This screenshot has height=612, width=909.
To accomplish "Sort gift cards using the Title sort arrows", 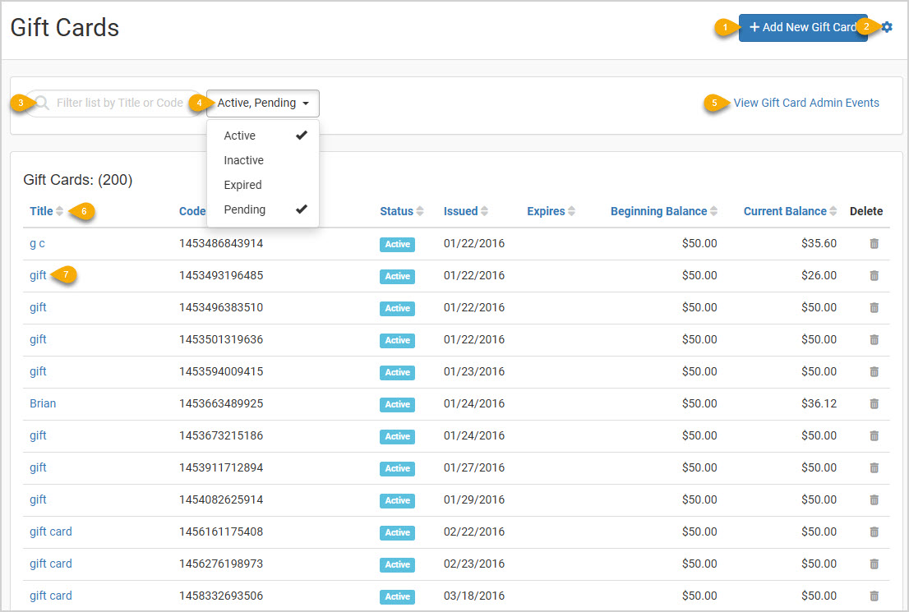I will (x=59, y=211).
